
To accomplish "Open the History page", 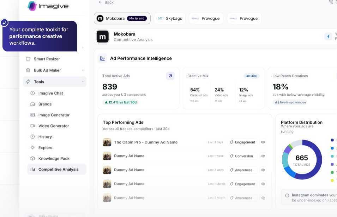I will pos(57,137).
